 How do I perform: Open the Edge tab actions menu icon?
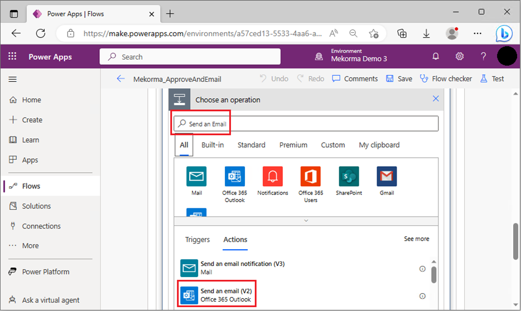point(13,14)
